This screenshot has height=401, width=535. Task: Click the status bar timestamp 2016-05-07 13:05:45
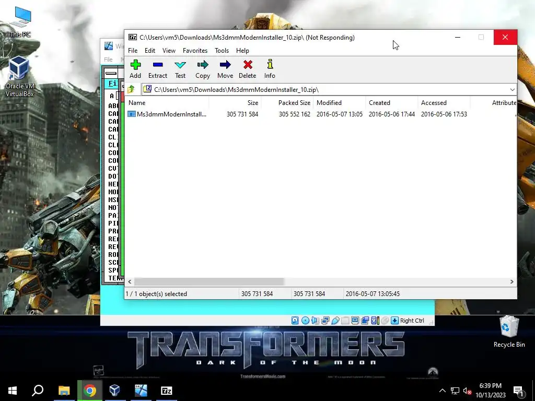point(373,293)
